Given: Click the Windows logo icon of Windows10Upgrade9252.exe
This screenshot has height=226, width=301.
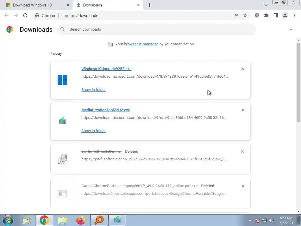Looking at the screenshot, I should (62, 80).
